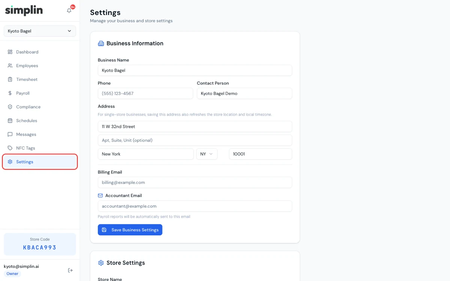Click the floppy disk save icon
The width and height of the screenshot is (450, 281).
pyautogui.click(x=104, y=230)
